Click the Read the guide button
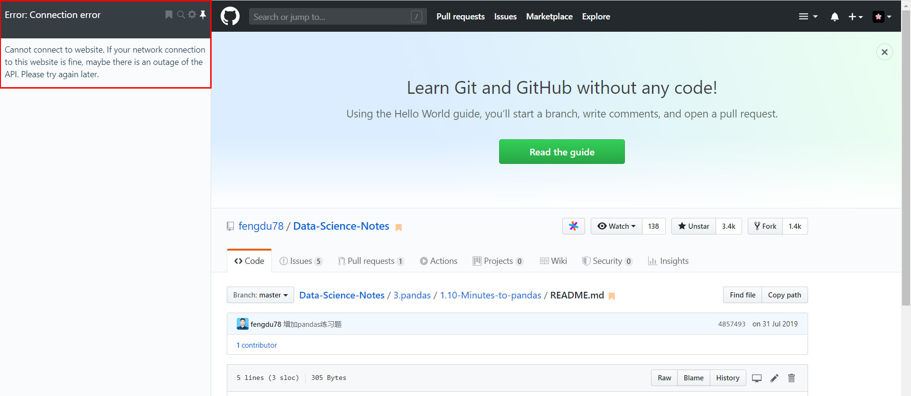The height and width of the screenshot is (396, 911). point(562,152)
